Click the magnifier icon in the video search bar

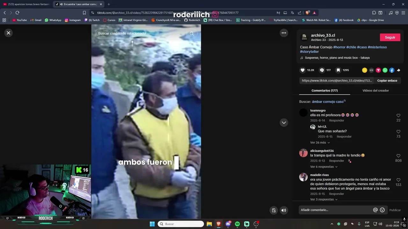(x=192, y=33)
